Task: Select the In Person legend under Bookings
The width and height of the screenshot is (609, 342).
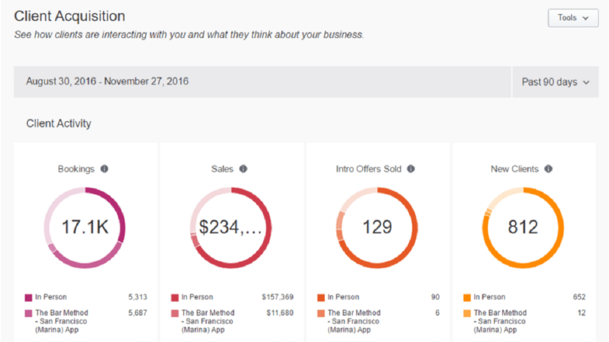Action: [x=51, y=297]
